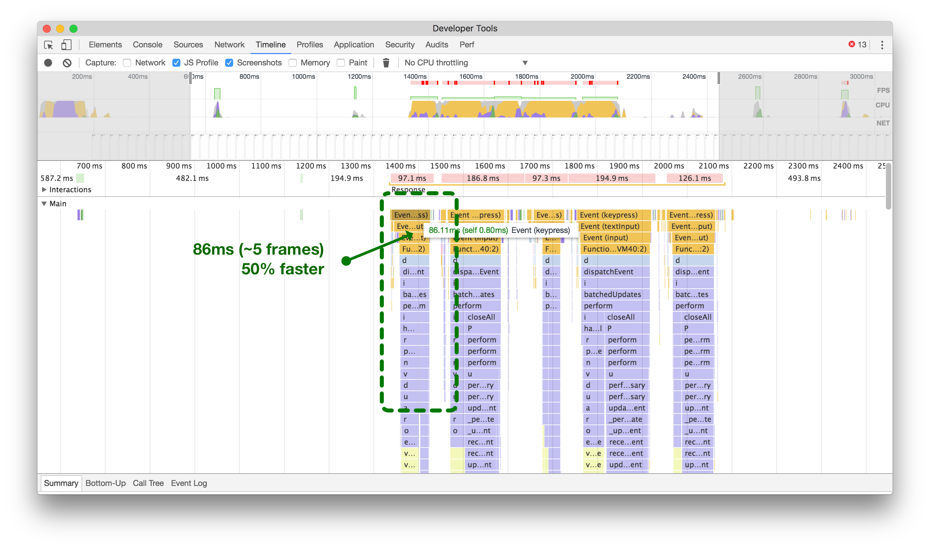The width and height of the screenshot is (930, 548).
Task: Enable the Network capture checkbox
Action: click(127, 63)
